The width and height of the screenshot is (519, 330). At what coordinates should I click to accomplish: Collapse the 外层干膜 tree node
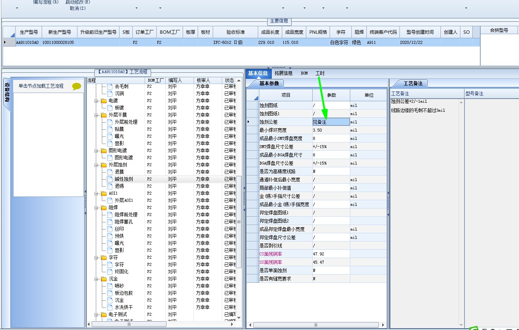pyautogui.click(x=96, y=115)
